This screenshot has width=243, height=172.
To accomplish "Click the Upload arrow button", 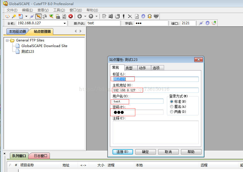I will point(91,16).
